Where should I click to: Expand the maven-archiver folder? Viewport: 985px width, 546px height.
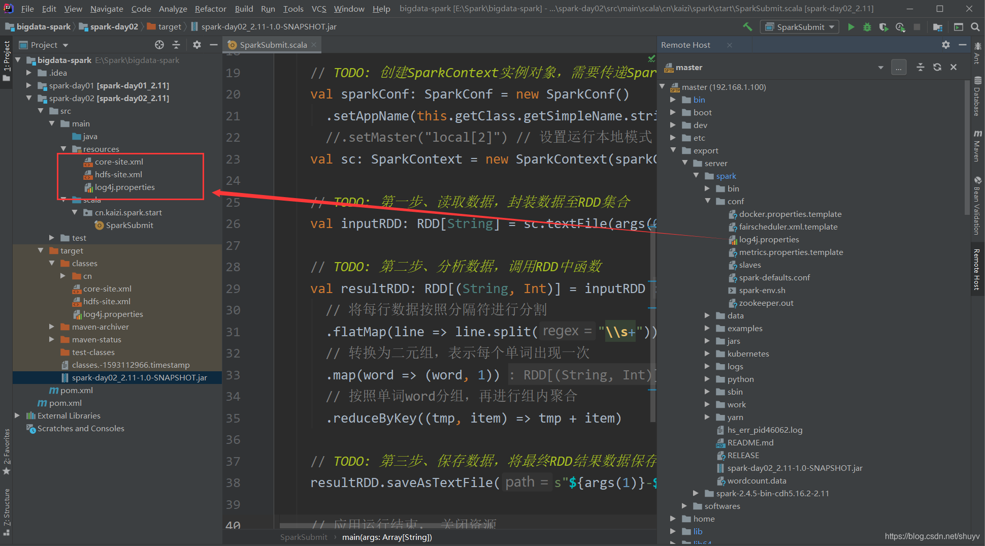coord(52,327)
